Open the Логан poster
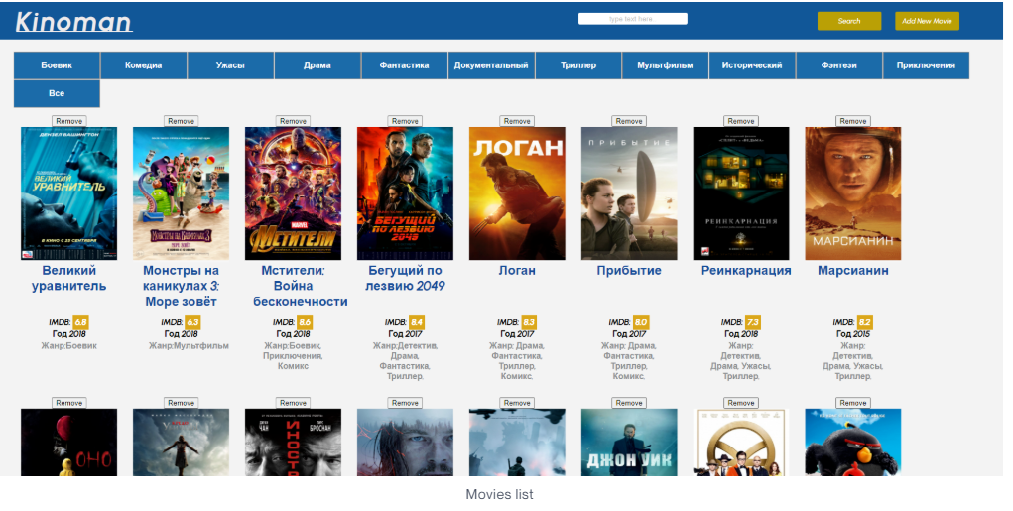This screenshot has height=511, width=1013. click(x=517, y=193)
